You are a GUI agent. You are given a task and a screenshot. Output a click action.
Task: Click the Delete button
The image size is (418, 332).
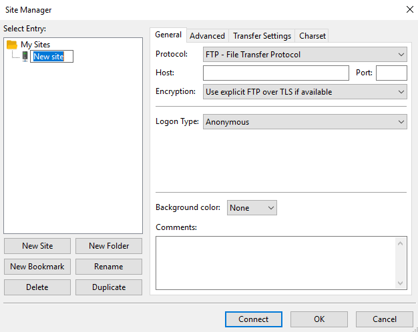click(x=37, y=287)
